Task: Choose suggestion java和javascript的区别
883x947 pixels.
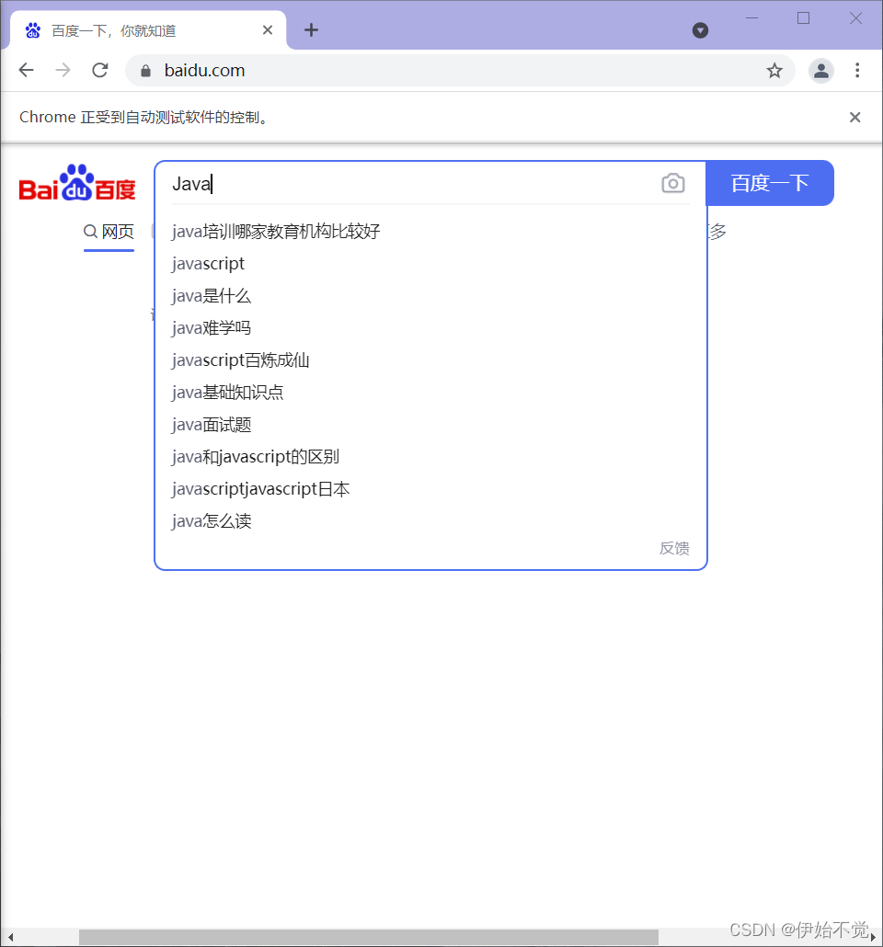Action: 430,457
